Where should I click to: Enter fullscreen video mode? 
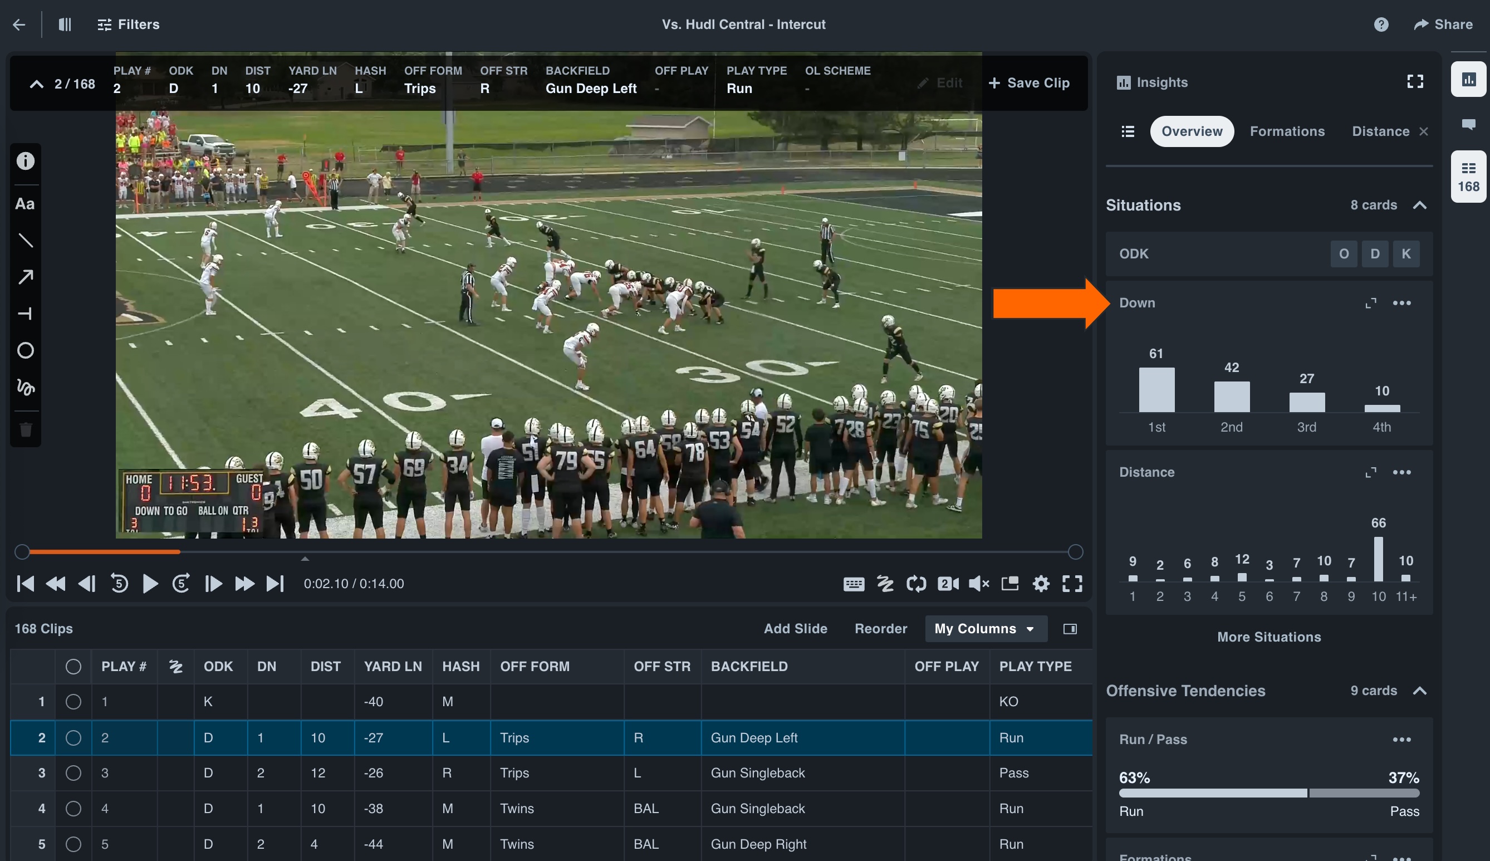coord(1072,584)
